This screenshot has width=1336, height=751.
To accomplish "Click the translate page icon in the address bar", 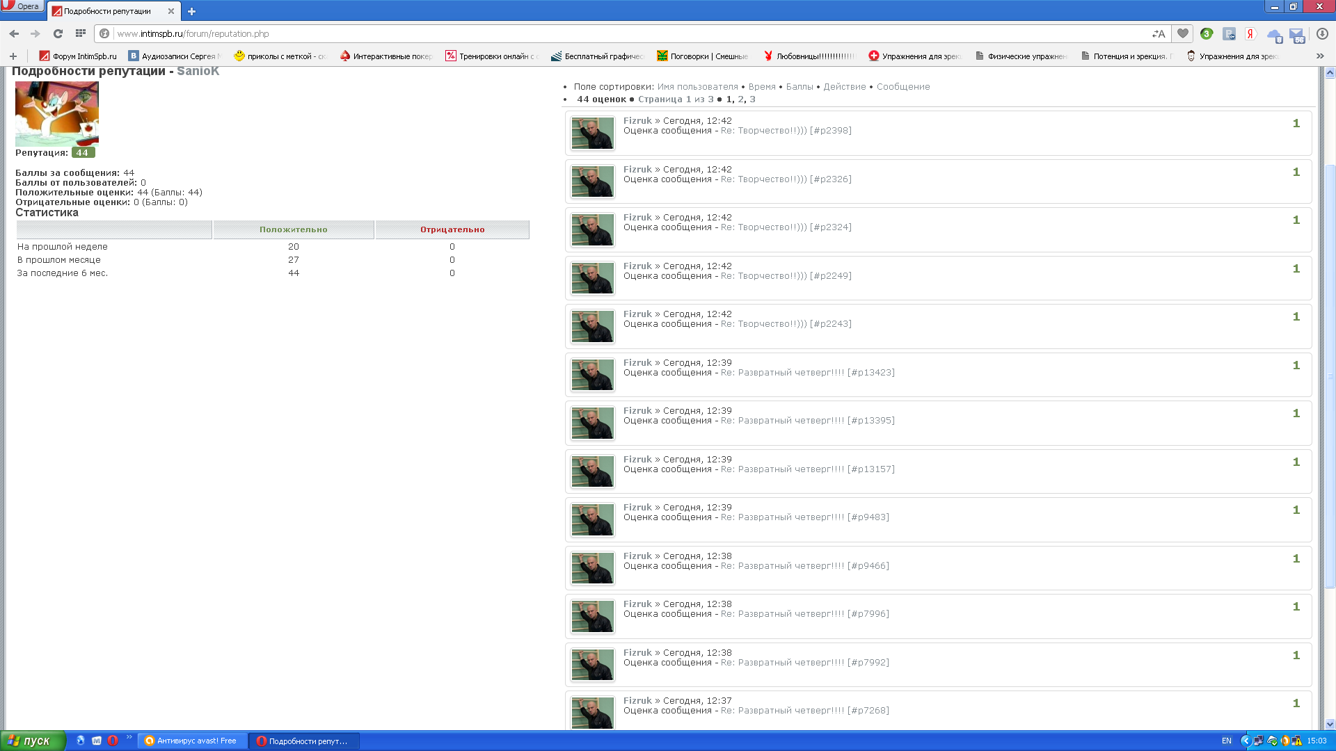I will click(x=1159, y=33).
